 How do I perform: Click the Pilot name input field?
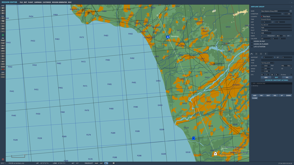276,30
